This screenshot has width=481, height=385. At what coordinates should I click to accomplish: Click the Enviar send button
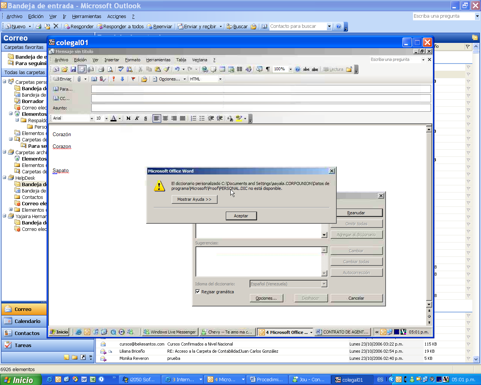coord(62,79)
